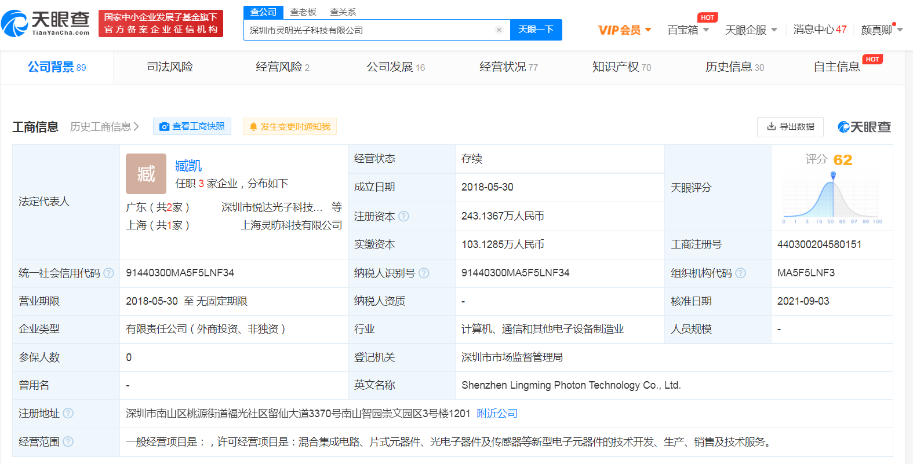913x464 pixels.
Task: Switch to the 公司背景 tab
Action: click(x=57, y=67)
